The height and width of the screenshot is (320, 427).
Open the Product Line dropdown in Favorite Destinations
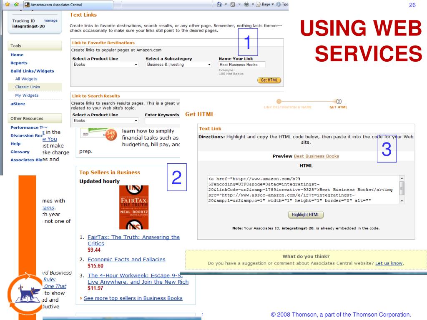pyautogui.click(x=105, y=65)
